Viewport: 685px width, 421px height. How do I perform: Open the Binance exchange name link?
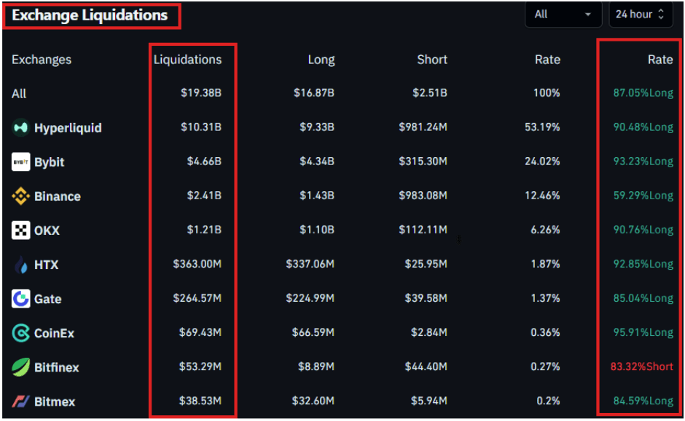click(58, 196)
